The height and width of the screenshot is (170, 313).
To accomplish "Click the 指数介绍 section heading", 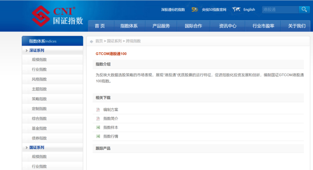I will tap(103, 64).
